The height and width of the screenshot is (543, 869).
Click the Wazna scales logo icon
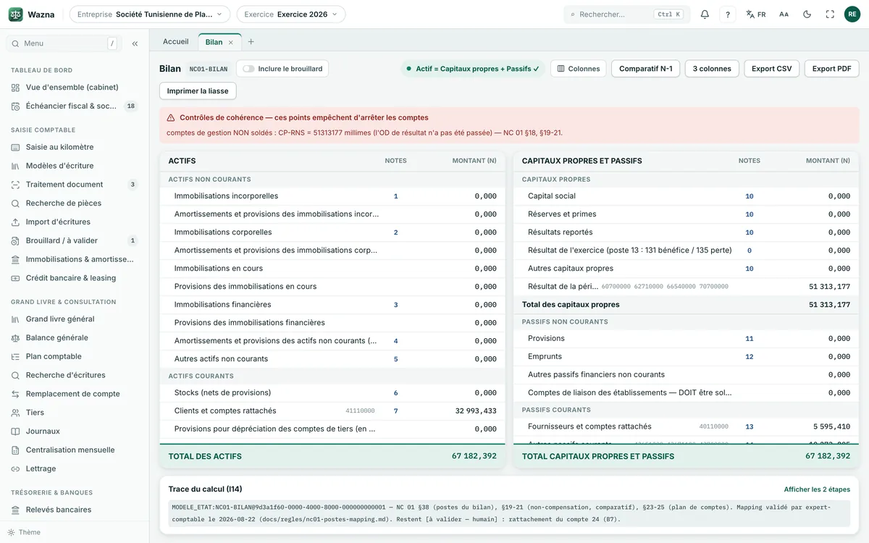click(x=16, y=14)
